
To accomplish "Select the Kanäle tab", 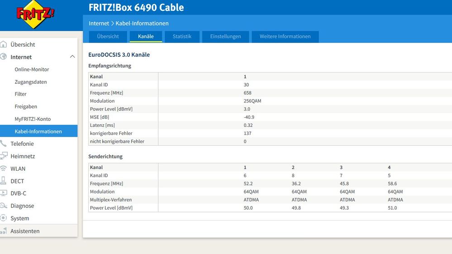I will tap(146, 37).
